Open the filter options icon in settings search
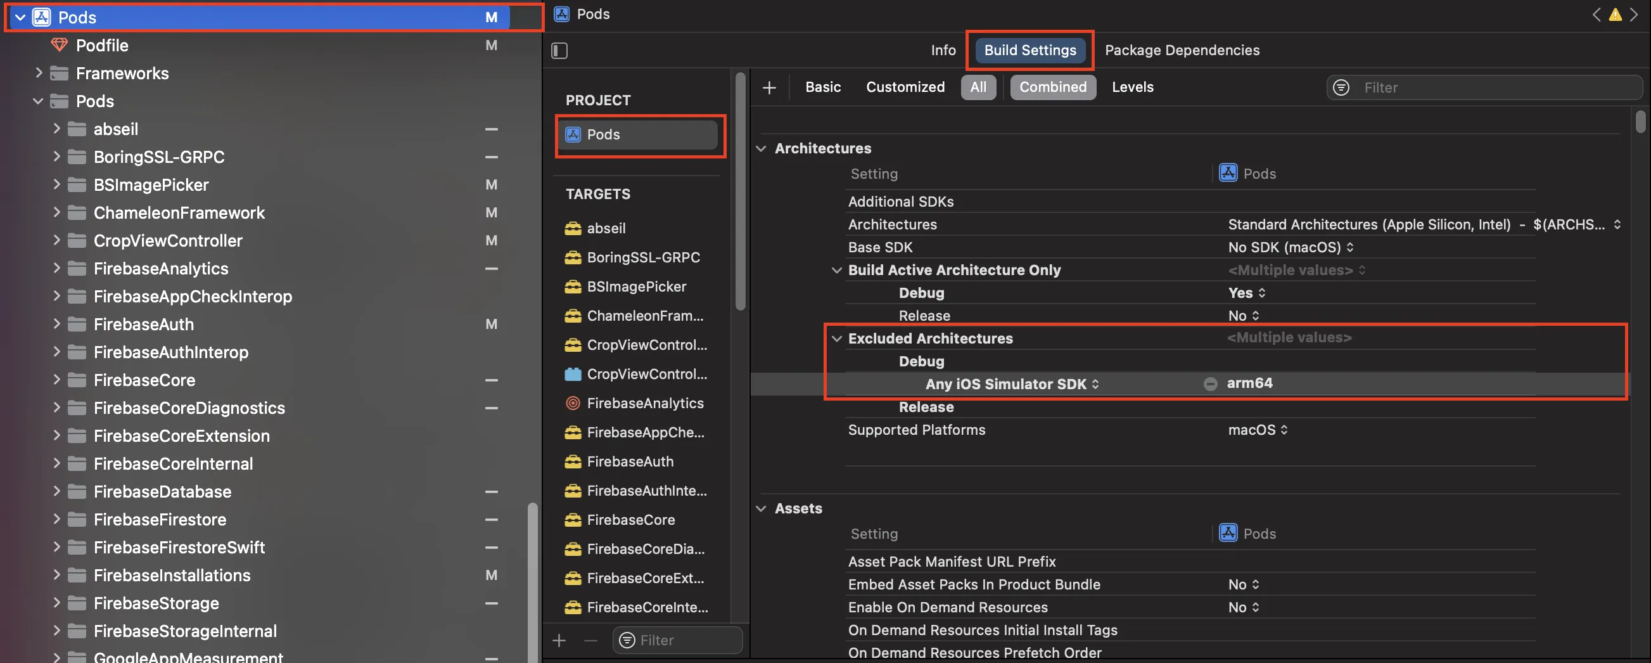Viewport: 1651px width, 663px height. [x=1341, y=87]
